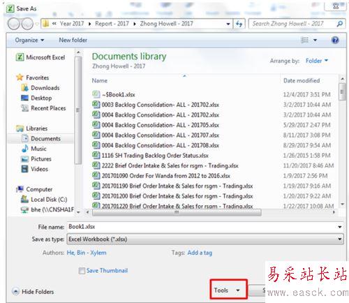Open the help question mark icon
This screenshot has width=349, height=303.
[335, 40]
